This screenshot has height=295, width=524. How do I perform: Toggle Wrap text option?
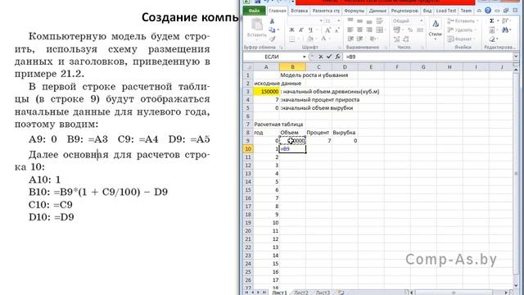pyautogui.click(x=380, y=20)
